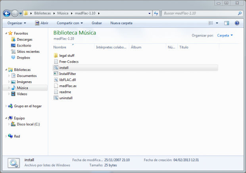246x173 pixels.
Task: Click the size value 25 bytes
Action: pos(111,165)
